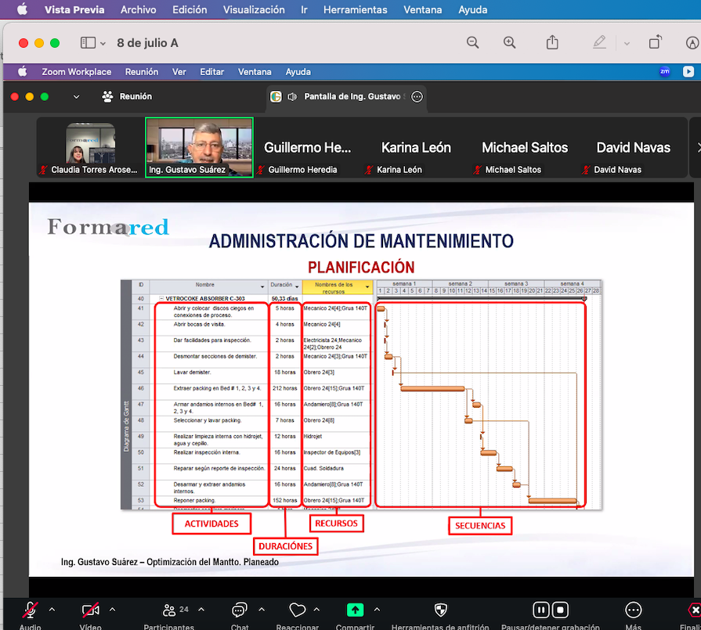Click the Reunión tab with people icon
Image resolution: width=701 pixels, height=630 pixels.
point(127,96)
